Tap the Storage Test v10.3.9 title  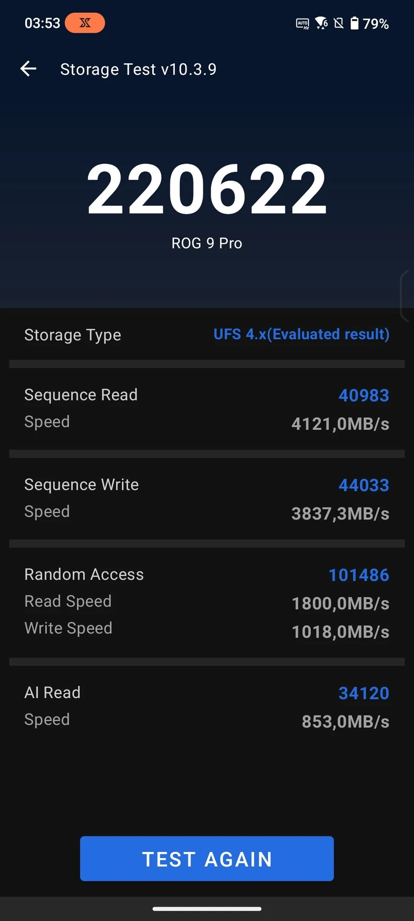[138, 70]
